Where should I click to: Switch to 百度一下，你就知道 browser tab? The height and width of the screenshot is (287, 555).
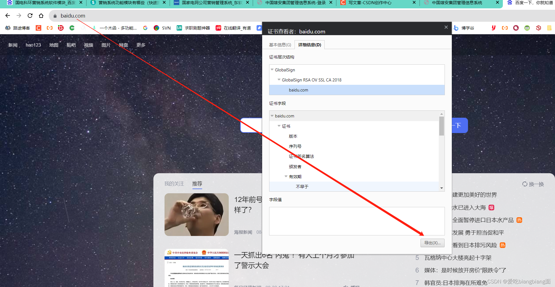530,3
